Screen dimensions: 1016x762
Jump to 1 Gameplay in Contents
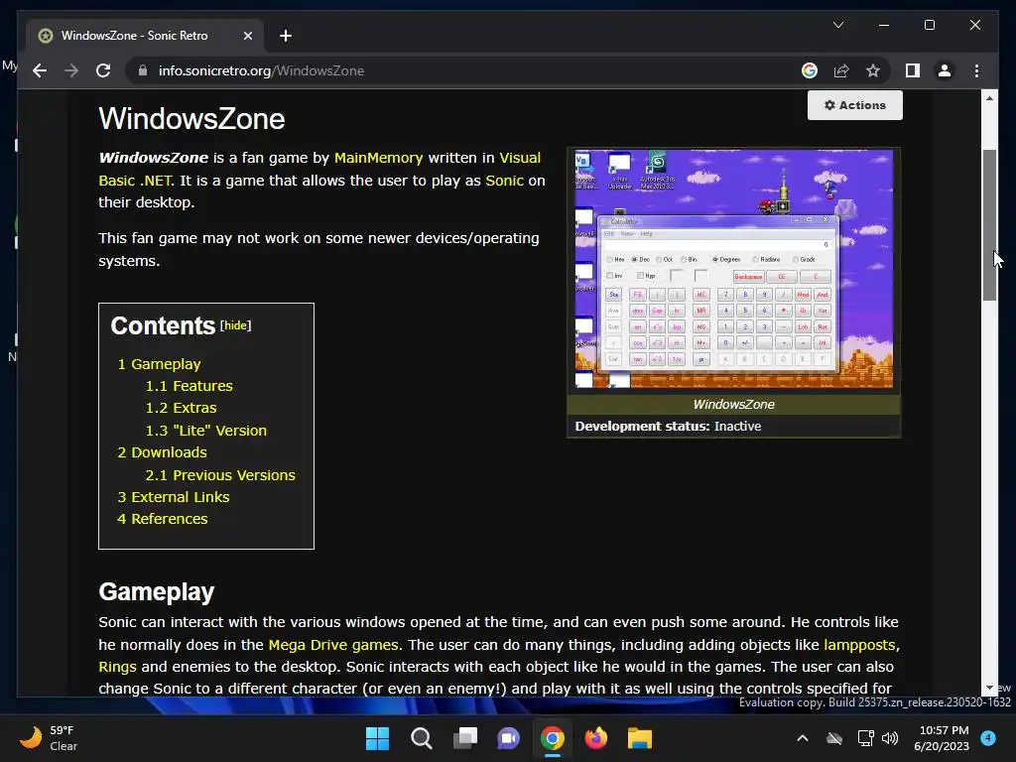click(159, 364)
